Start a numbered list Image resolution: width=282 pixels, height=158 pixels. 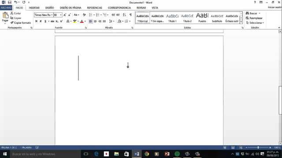[98, 15]
